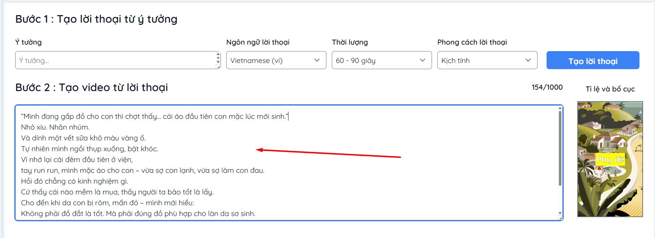Click the script textarea scrollbar thumb
This screenshot has height=238, width=655.
[x=560, y=148]
